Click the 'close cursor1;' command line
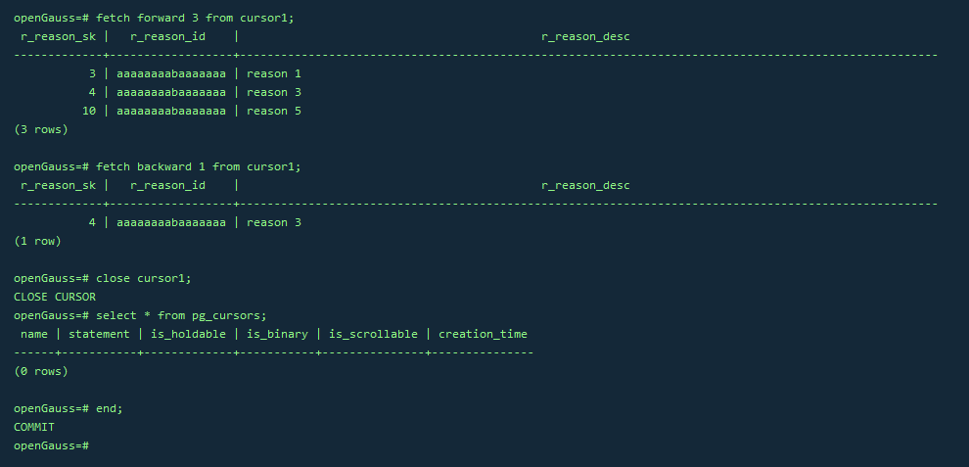Image resolution: width=969 pixels, height=467 pixels. 143,278
